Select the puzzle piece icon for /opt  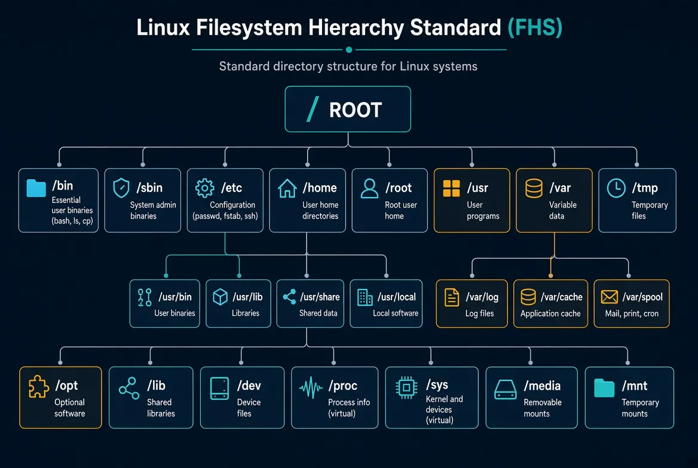click(39, 386)
